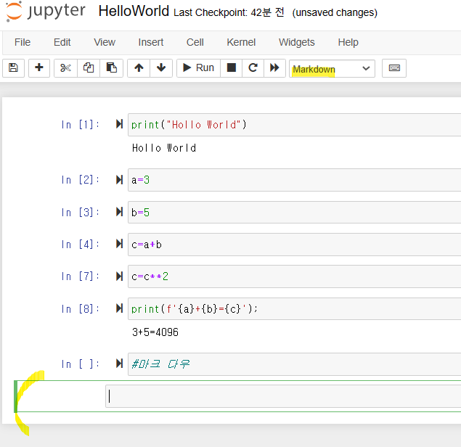Open the View menu
461x447 pixels.
(x=105, y=42)
